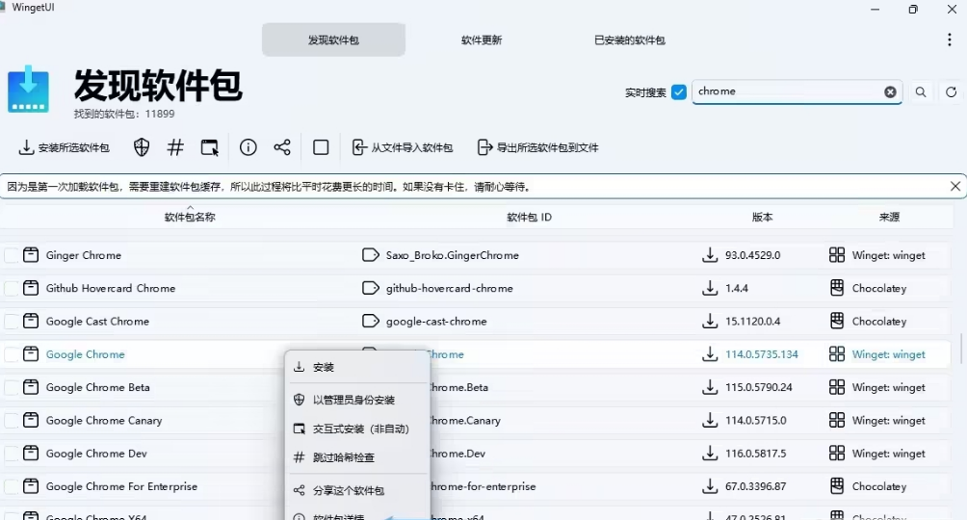The width and height of the screenshot is (967, 520).
Task: Switch to the 已安装的软件包 tab
Action: tap(630, 40)
